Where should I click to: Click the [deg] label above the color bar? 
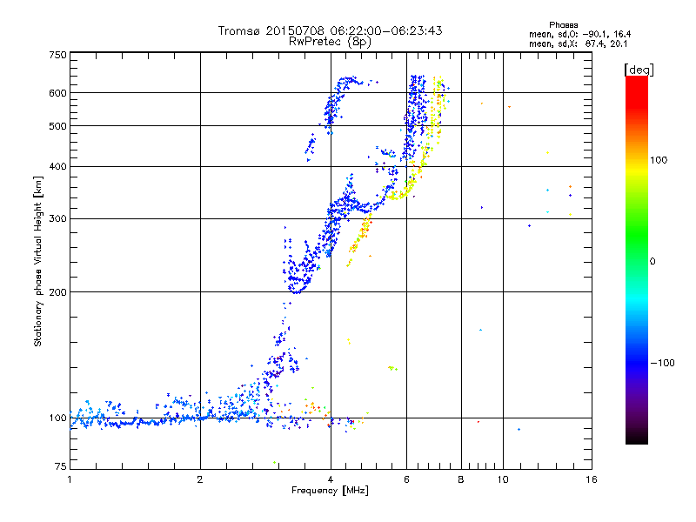[x=639, y=70]
